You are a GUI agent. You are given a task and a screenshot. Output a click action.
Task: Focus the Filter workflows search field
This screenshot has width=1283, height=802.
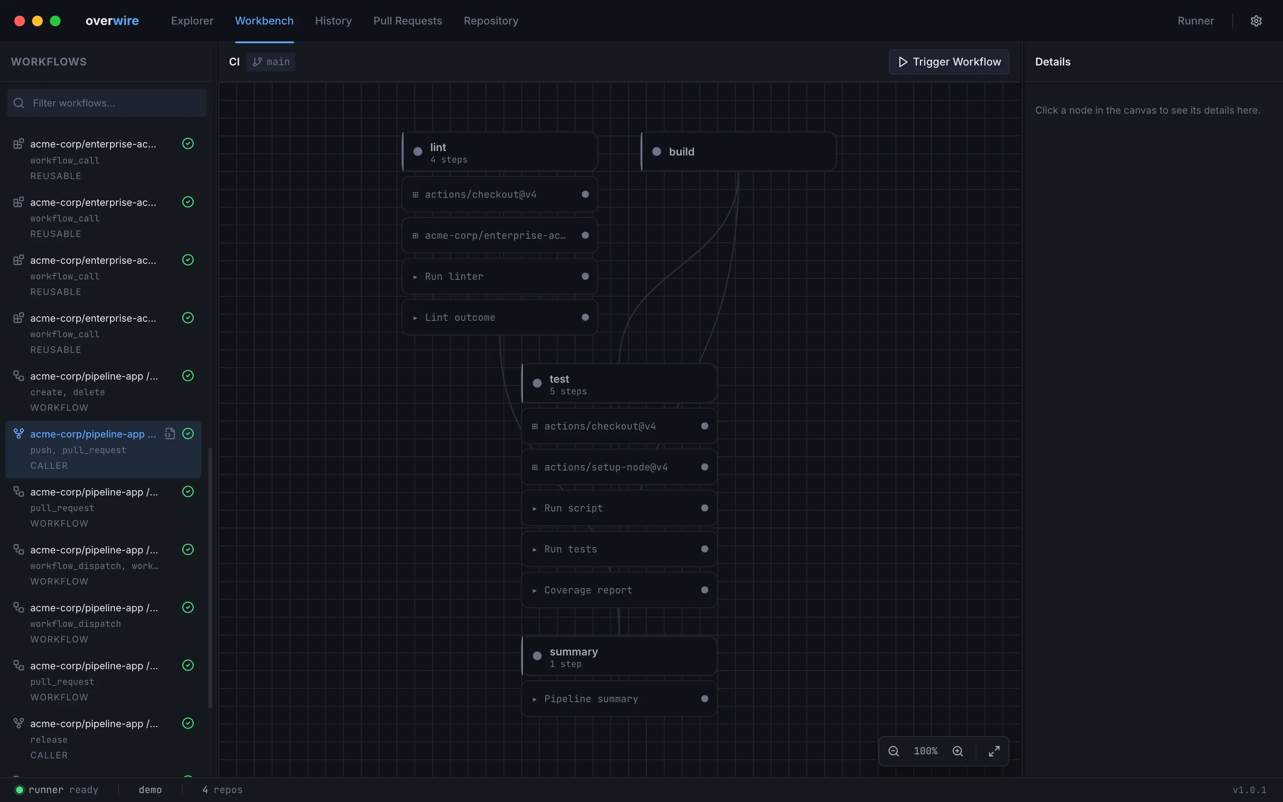point(106,103)
